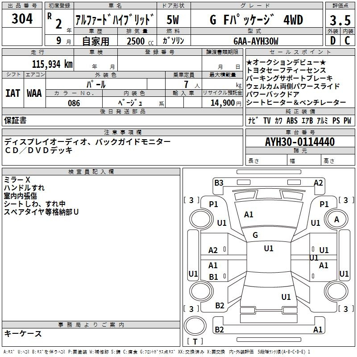This screenshot has height=357, width=357.
Task: Click the G mark on windshield
Action: point(255,235)
